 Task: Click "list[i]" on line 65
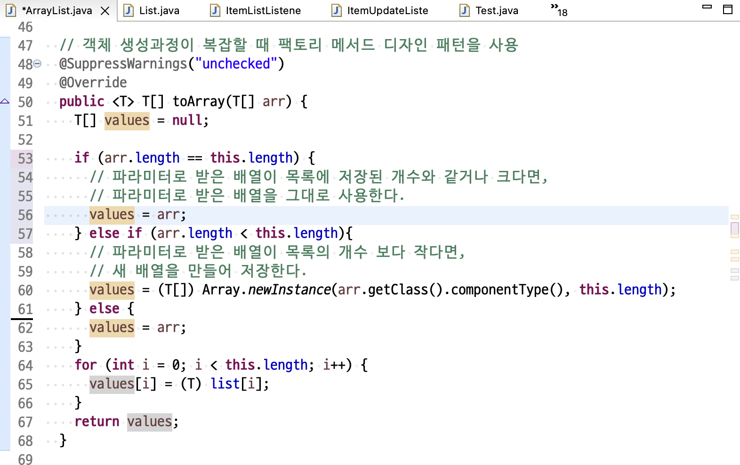[236, 384]
